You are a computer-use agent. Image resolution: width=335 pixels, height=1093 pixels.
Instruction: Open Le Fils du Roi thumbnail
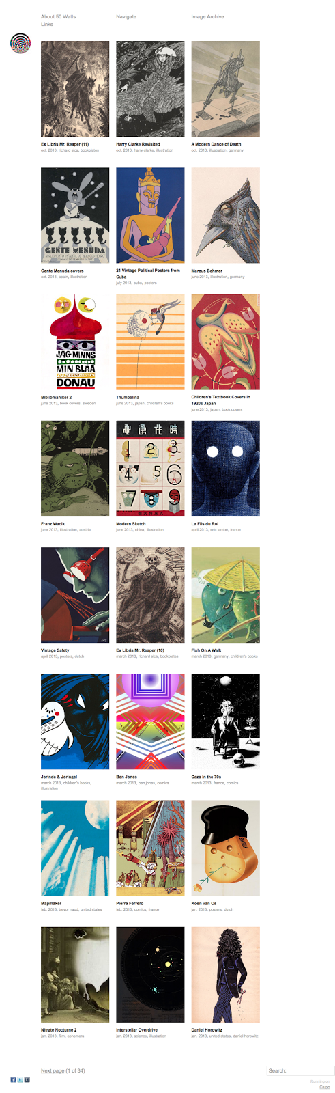[225, 468]
